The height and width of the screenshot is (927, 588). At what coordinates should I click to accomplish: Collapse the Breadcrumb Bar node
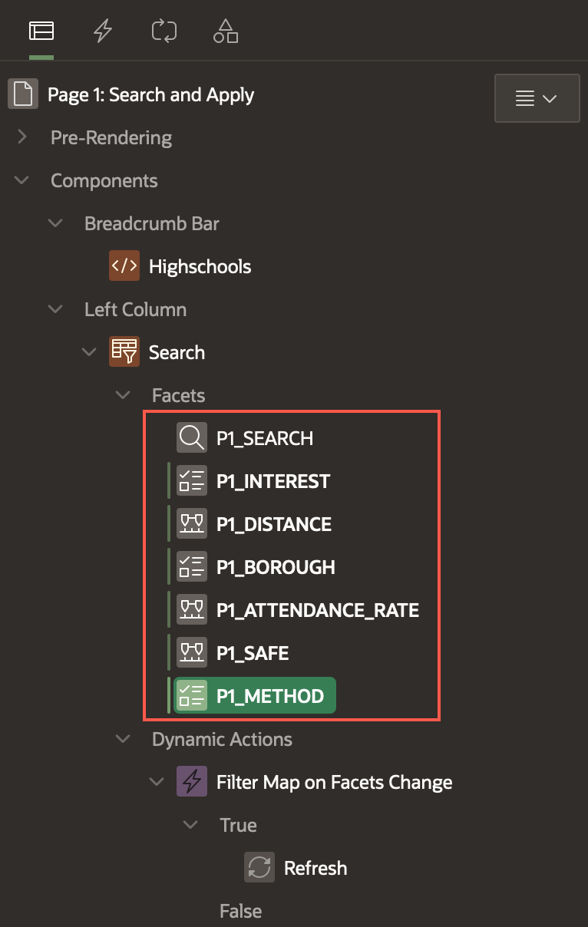[56, 224]
